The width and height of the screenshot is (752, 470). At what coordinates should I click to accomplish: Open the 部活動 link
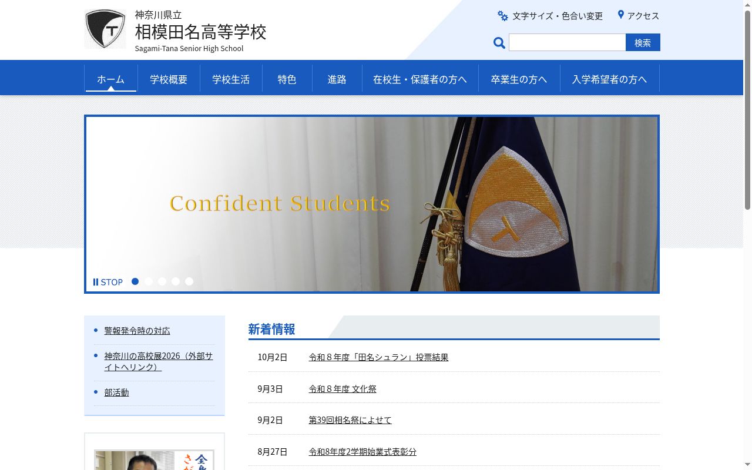117,392
